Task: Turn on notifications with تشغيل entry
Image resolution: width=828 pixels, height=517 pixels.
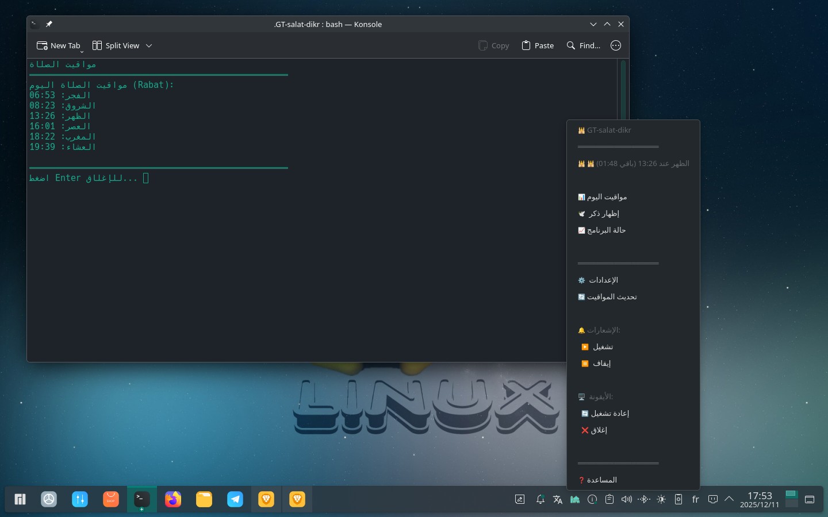Action: pyautogui.click(x=602, y=347)
